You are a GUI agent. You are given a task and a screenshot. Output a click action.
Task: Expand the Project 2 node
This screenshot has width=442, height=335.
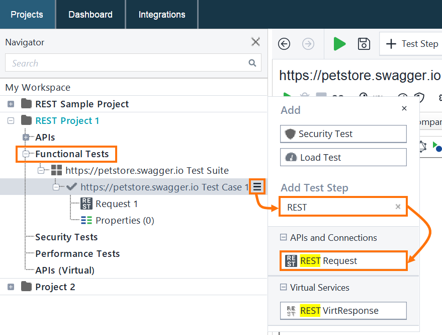(11, 287)
